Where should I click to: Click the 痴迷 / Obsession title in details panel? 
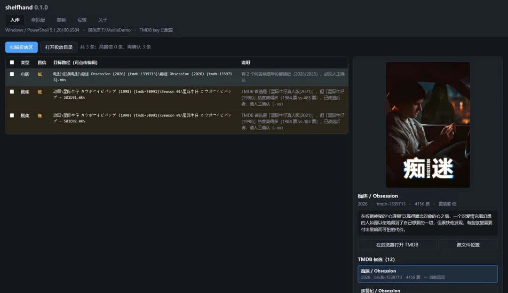pos(378,196)
